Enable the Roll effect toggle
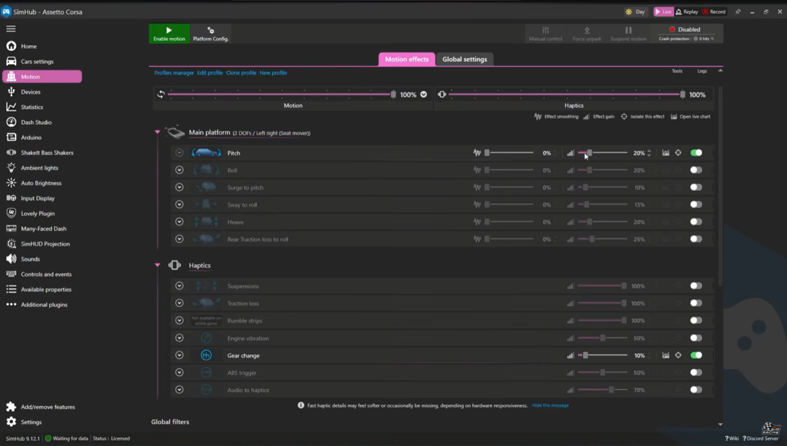This screenshot has width=787, height=446. click(696, 170)
